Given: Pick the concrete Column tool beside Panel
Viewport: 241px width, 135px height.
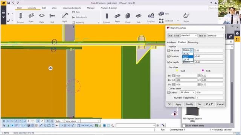Looking at the screenshot, I should tap(107, 18).
